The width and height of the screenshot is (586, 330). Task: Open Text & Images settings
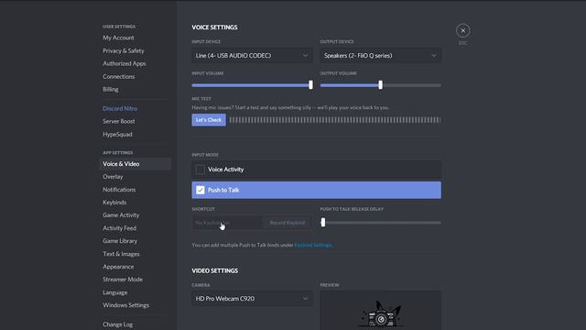[x=121, y=254]
